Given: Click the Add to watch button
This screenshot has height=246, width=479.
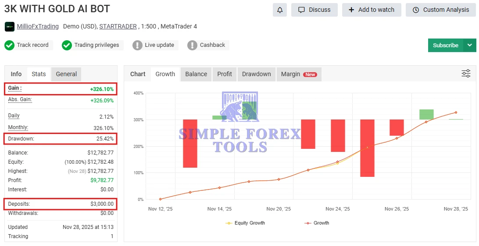Looking at the screenshot, I should click(x=371, y=10).
